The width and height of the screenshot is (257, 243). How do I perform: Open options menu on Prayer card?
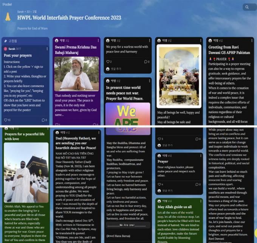coord(201,155)
